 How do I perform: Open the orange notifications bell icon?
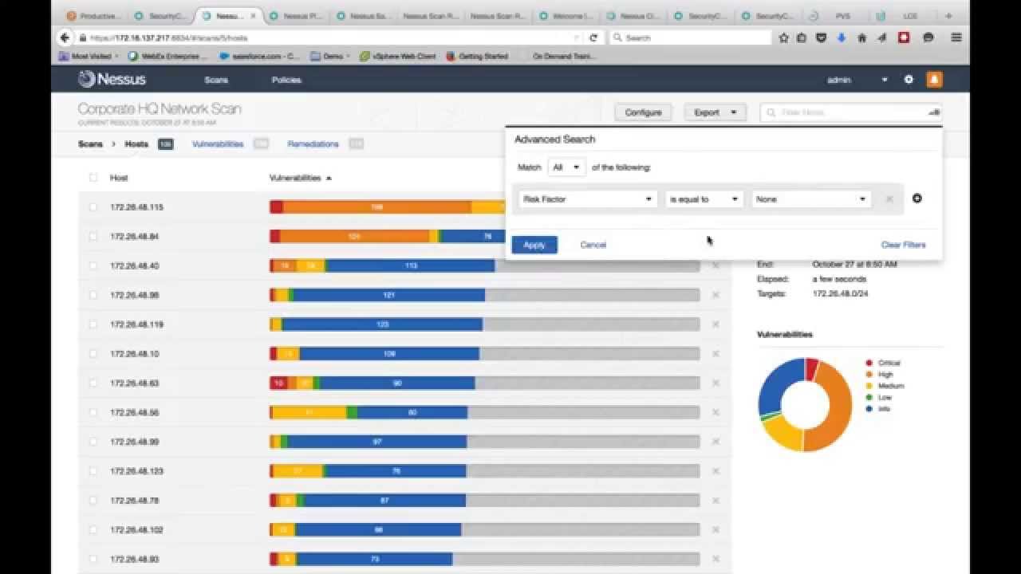pyautogui.click(x=934, y=80)
